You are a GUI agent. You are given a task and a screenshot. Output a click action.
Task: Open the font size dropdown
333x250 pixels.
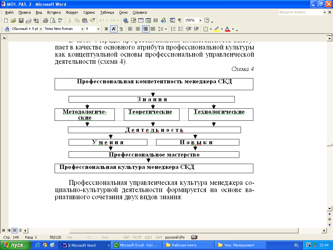click(98, 29)
